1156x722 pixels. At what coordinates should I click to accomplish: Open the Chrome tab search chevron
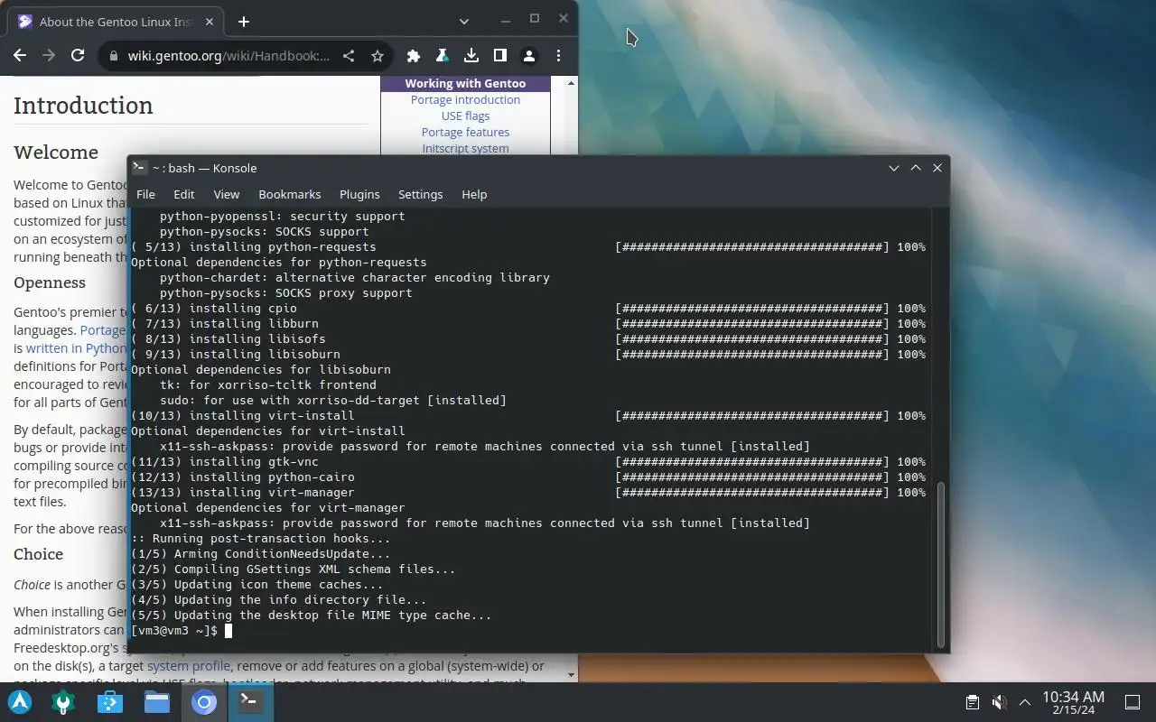463,22
